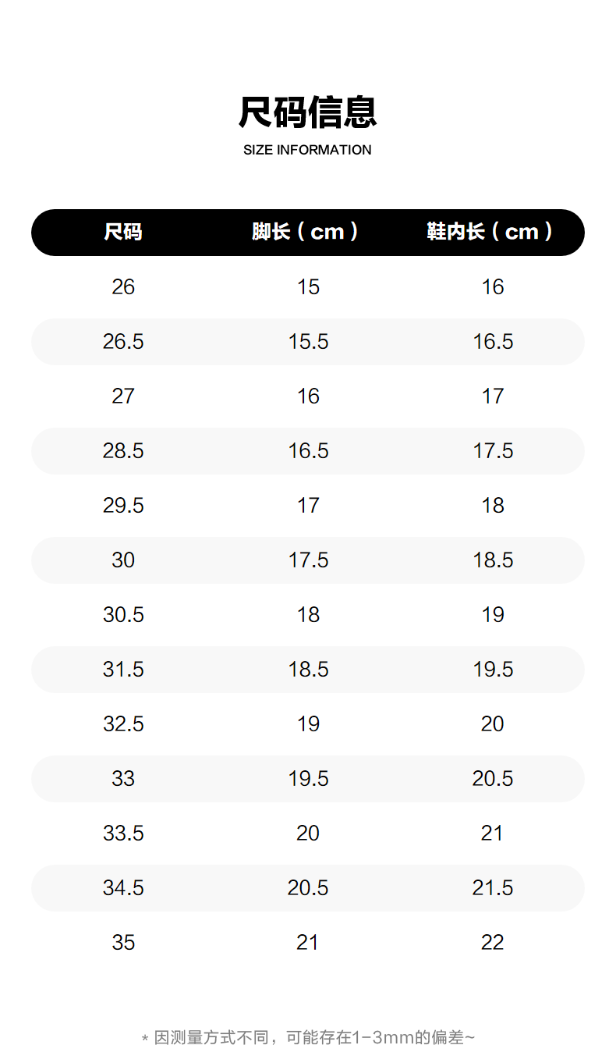The height and width of the screenshot is (1045, 616).
Task: Click size 28.5 cell
Action: [x=123, y=451]
